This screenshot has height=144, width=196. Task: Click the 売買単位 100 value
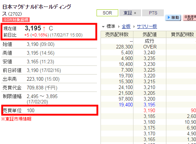(x=31, y=110)
